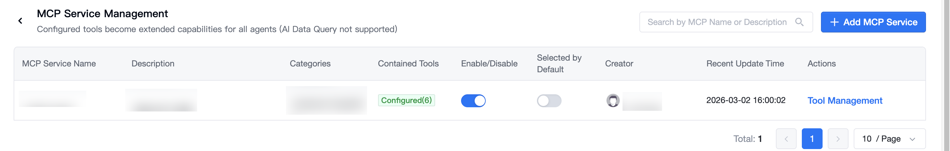This screenshot has height=151, width=950.
Task: Turn off the Enable/Disable switch
Action: coord(473,100)
